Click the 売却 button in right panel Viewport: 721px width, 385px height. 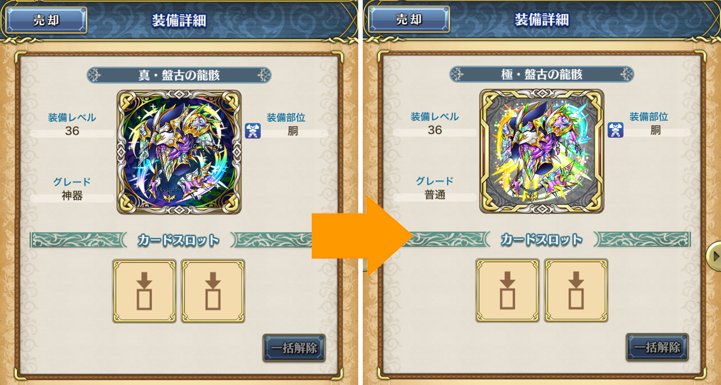pos(409,19)
